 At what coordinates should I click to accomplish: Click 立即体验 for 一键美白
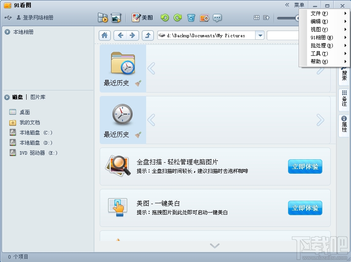(x=305, y=208)
